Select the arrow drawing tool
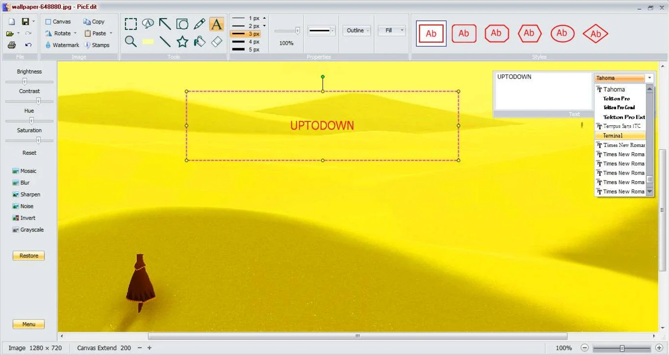The image size is (669, 355). tap(165, 24)
